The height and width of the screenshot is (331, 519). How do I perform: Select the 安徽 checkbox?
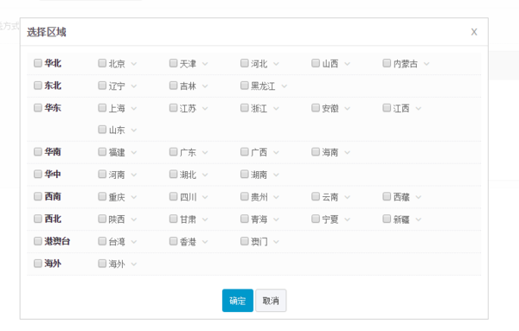point(316,107)
